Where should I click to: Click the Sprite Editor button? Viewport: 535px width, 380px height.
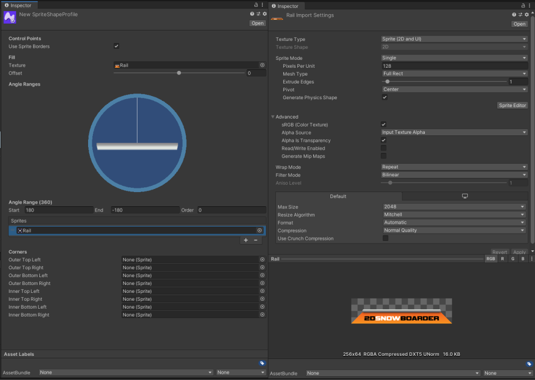point(512,105)
